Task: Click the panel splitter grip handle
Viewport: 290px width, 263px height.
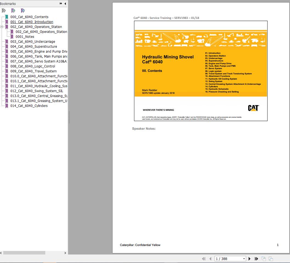Action: [69, 117]
